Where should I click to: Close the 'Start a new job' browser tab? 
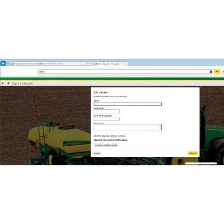click(122, 64)
